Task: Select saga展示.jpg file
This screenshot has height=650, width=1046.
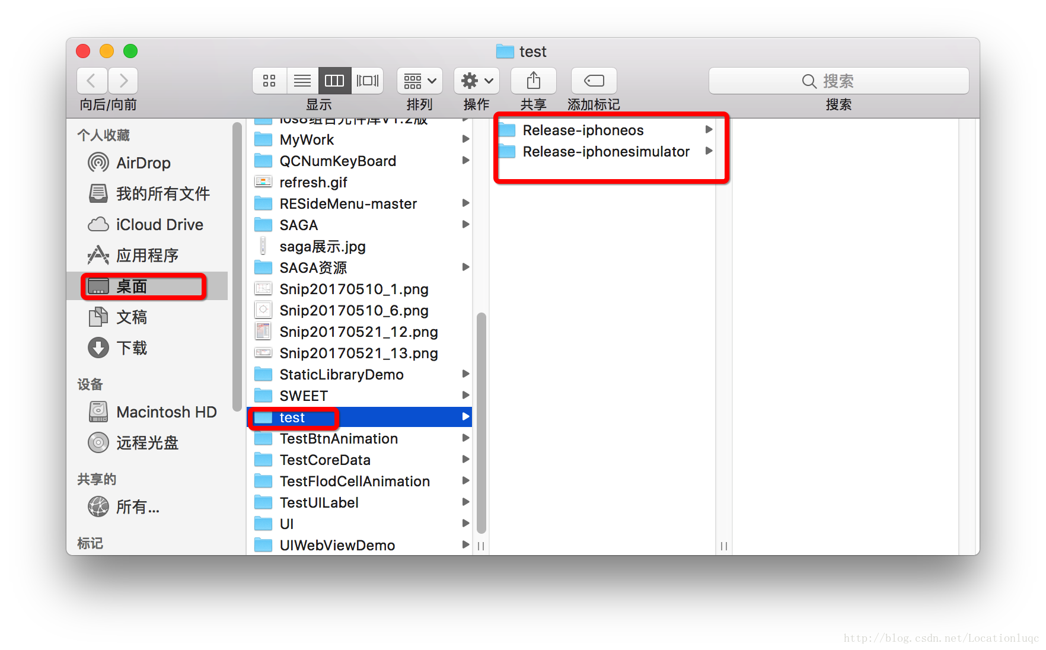Action: tap(359, 247)
